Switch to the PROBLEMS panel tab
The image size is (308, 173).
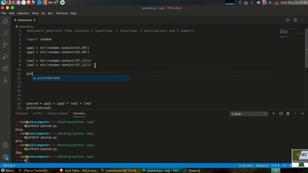tap(22, 113)
